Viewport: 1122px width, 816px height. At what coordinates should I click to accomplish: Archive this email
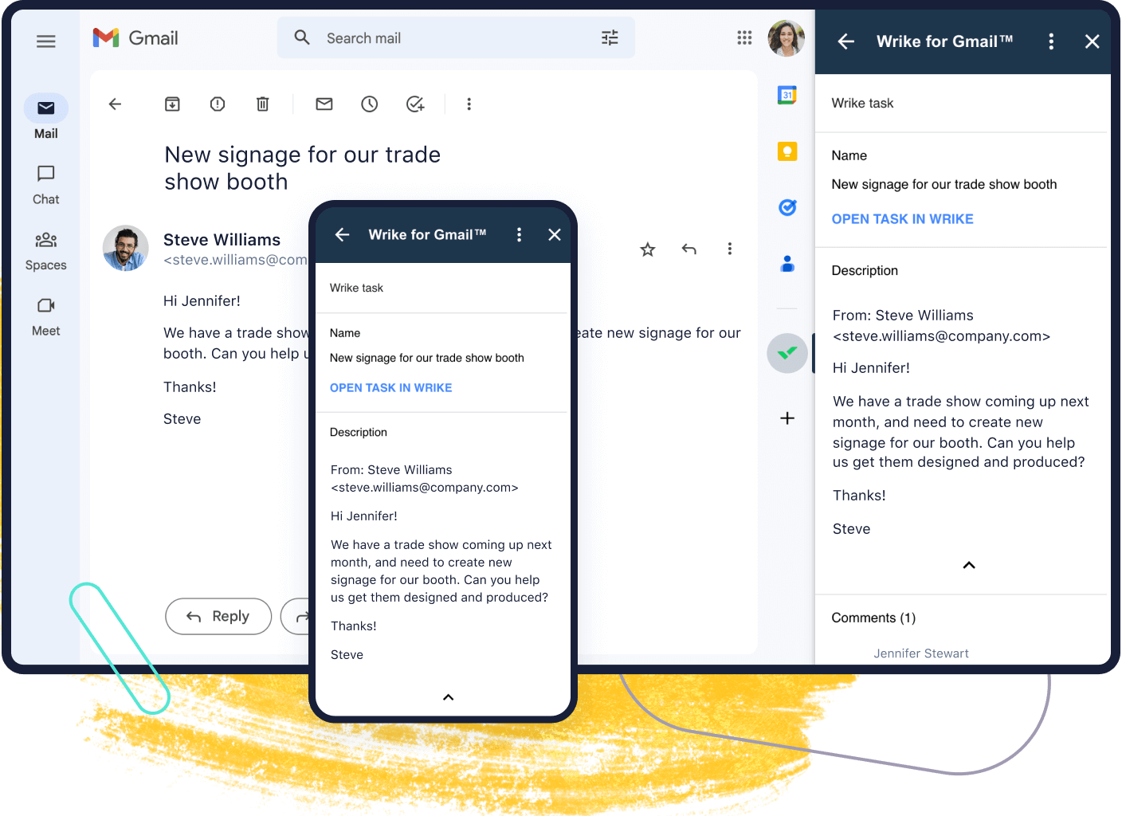click(172, 104)
